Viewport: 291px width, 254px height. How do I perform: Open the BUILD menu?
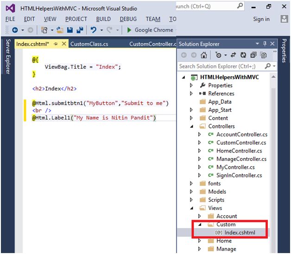pos(103,19)
